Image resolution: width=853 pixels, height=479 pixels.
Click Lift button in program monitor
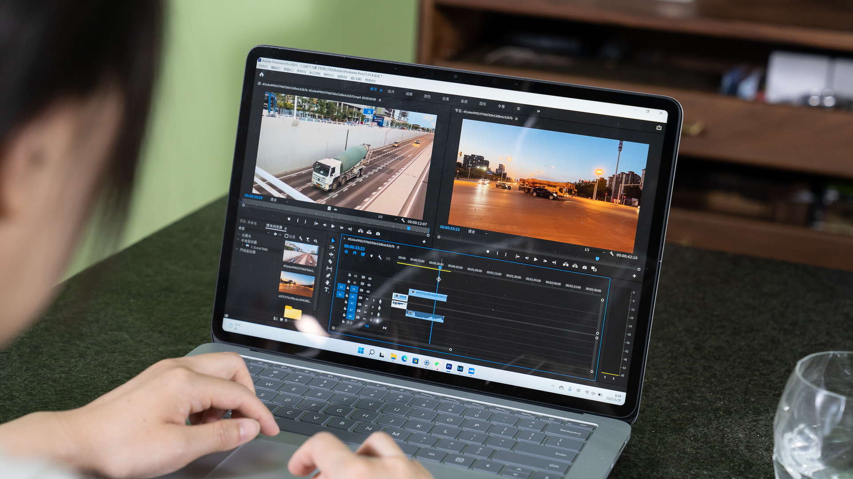(566, 264)
